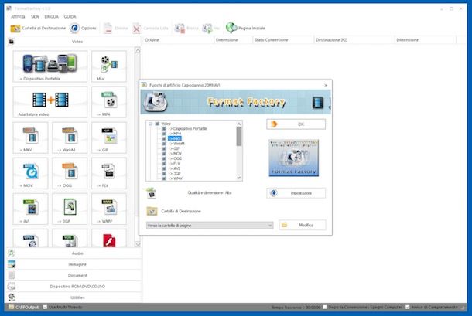The width and height of the screenshot is (472, 316).
Task: Open the Dispositivo Portatile conversion tile
Action: pos(50,66)
